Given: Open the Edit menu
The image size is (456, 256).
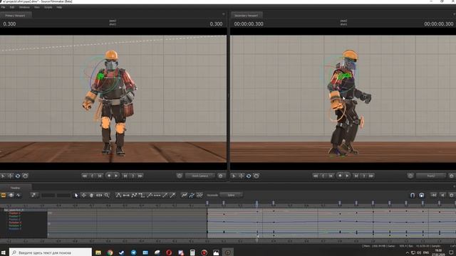Looking at the screenshot, I should click(12, 7).
